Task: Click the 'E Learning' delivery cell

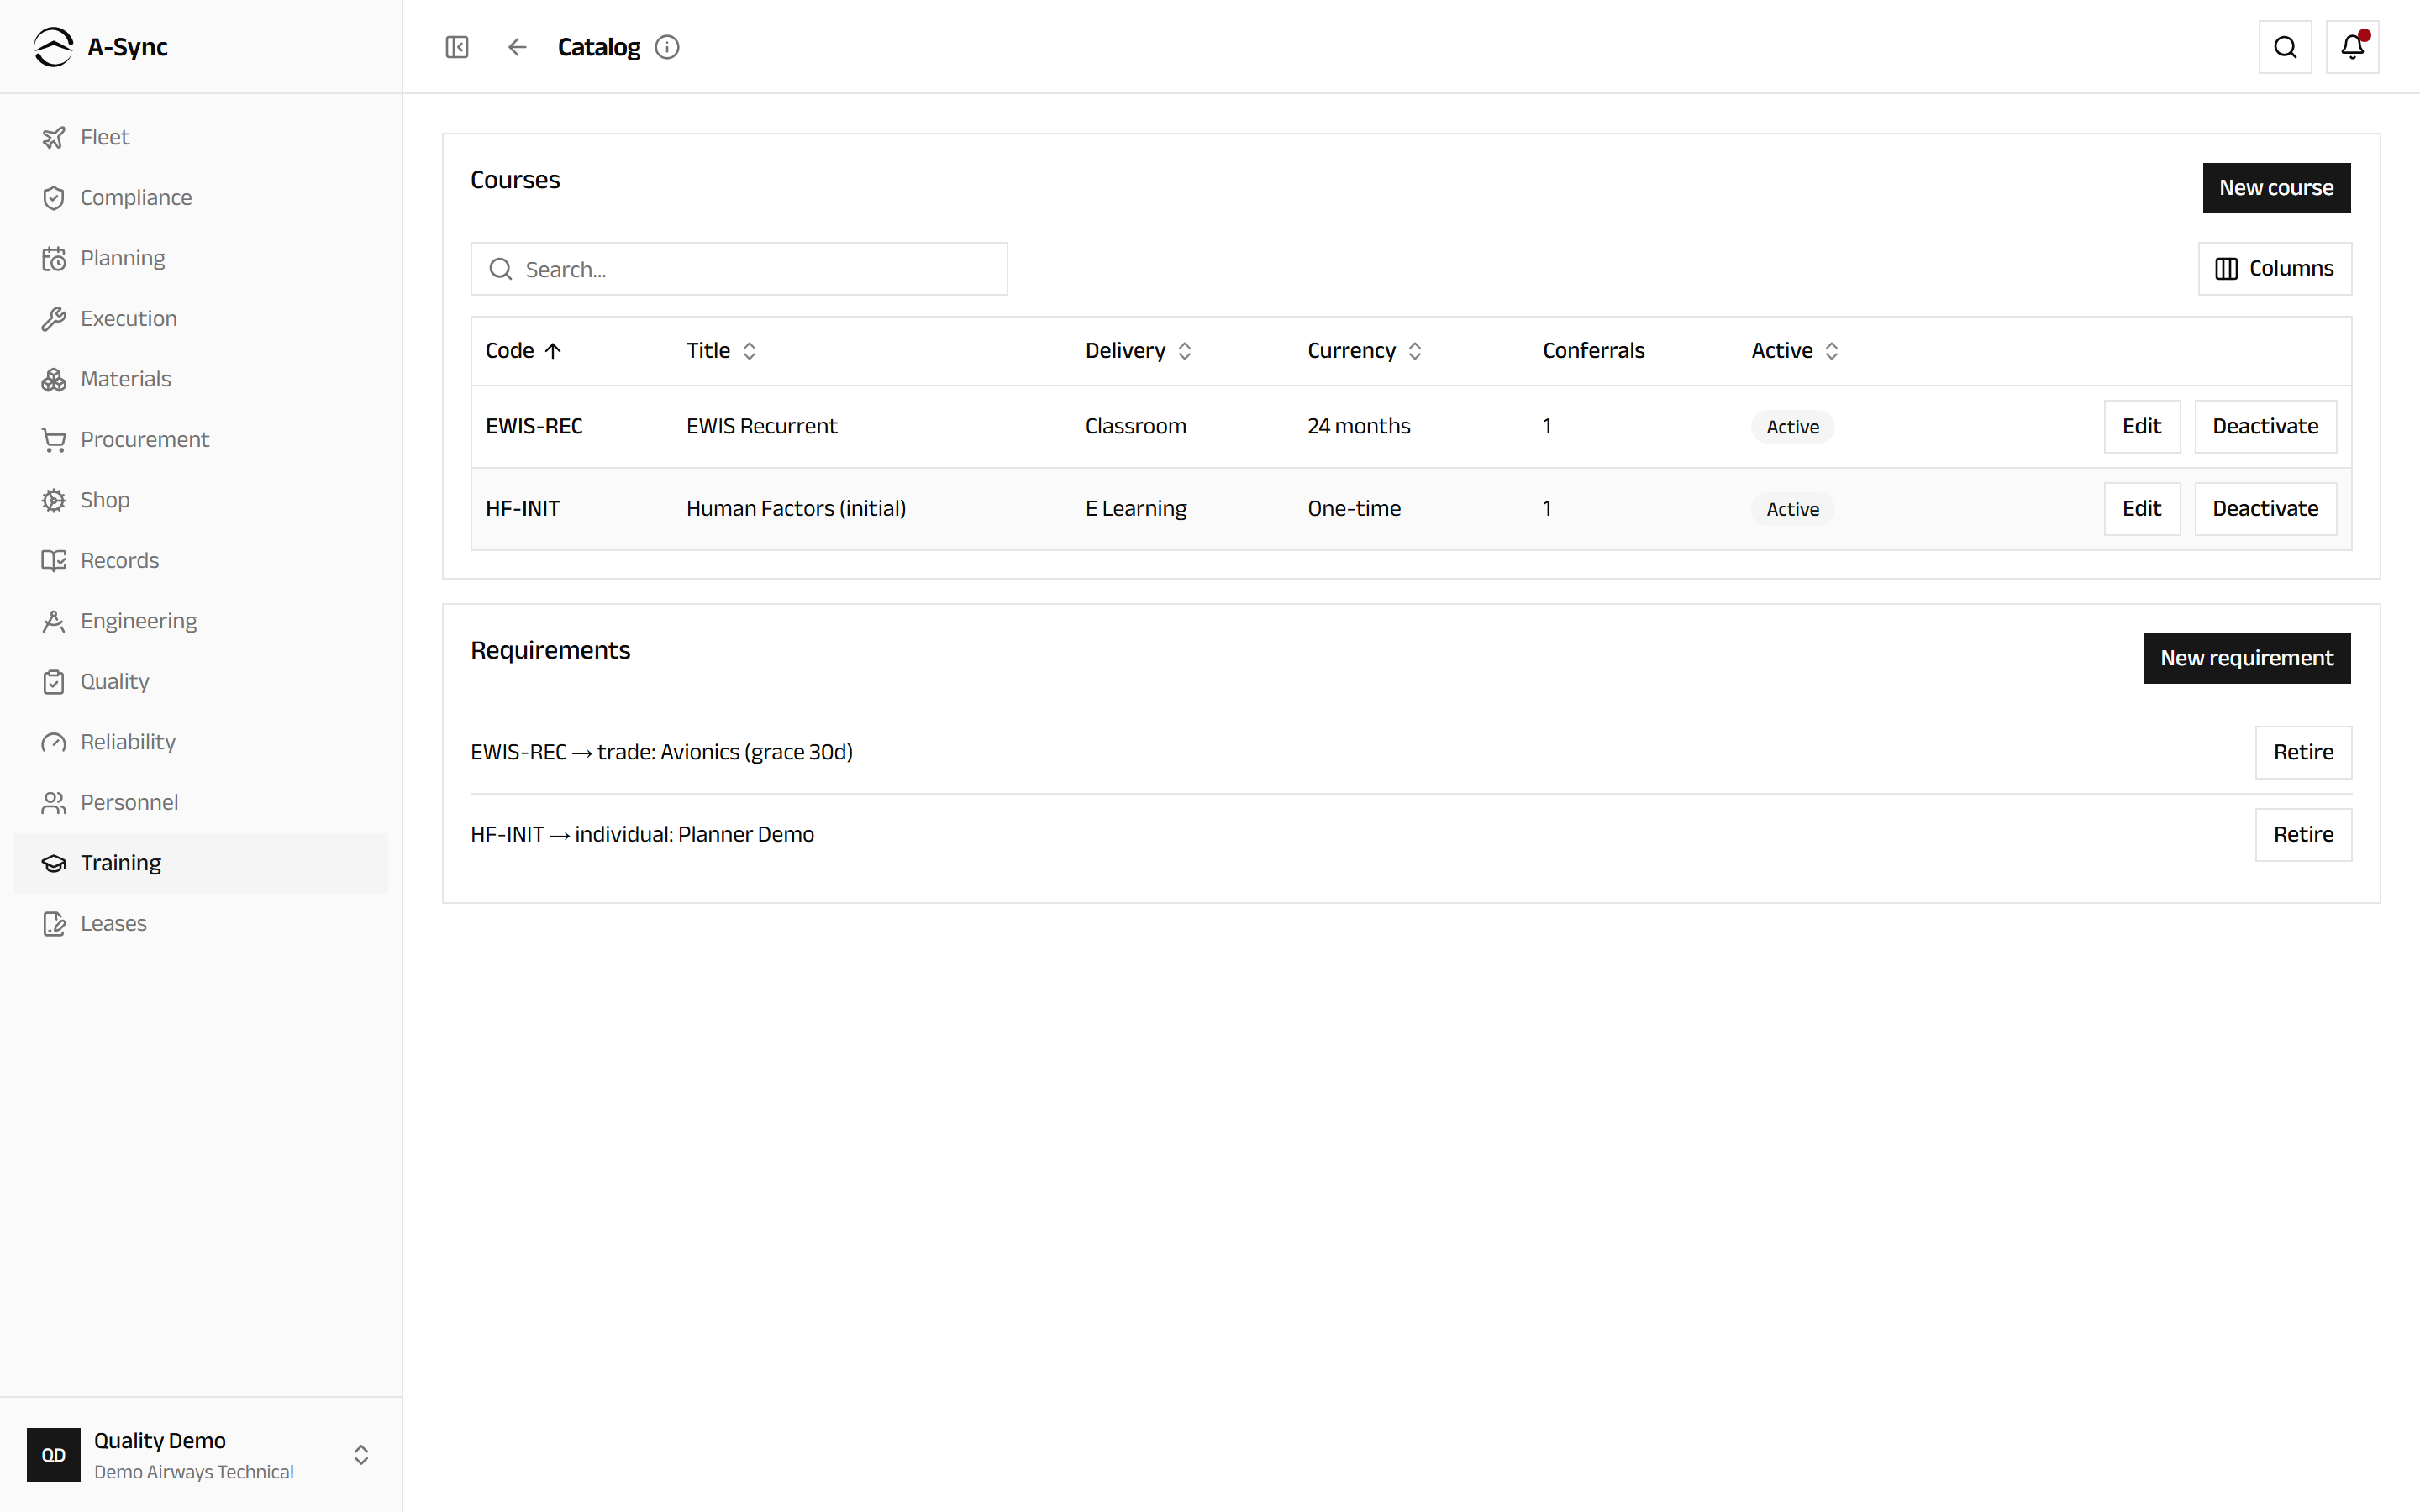Action: coord(1136,509)
